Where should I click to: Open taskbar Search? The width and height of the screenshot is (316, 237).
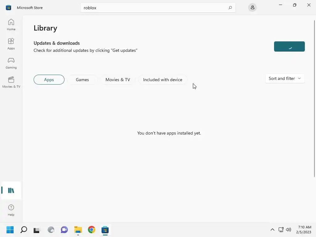(23, 230)
